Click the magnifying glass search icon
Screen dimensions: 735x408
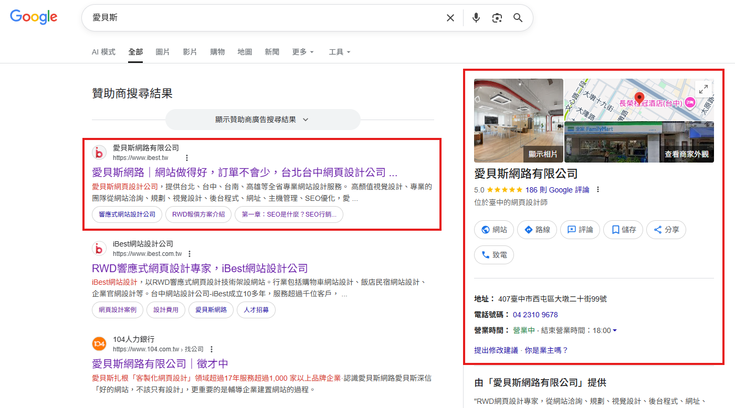pos(518,18)
